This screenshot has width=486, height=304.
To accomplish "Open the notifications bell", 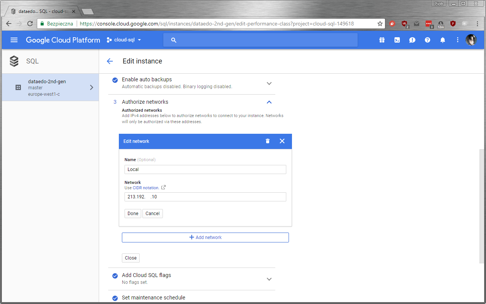I will (443, 40).
